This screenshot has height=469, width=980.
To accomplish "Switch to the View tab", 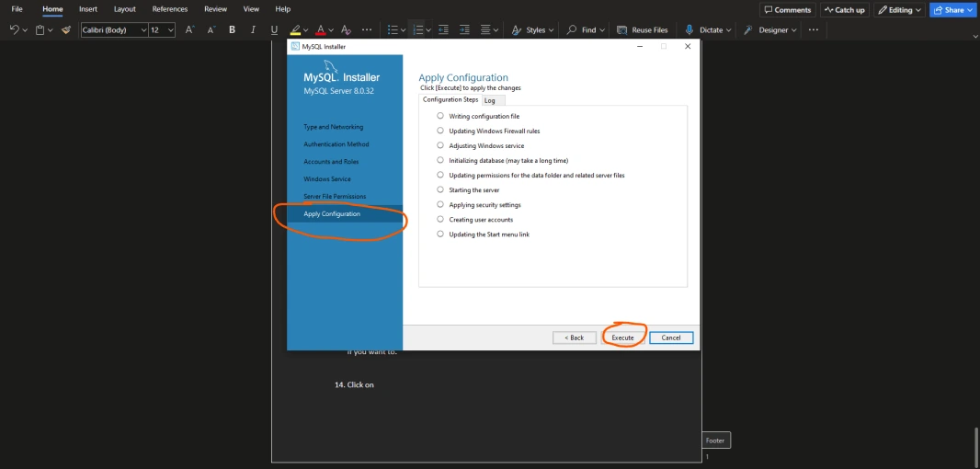I will coord(251,9).
